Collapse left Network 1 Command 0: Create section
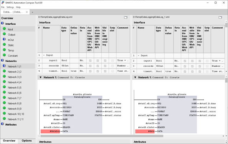This screenshot has height=144, width=228. pyautogui.click(x=41, y=77)
